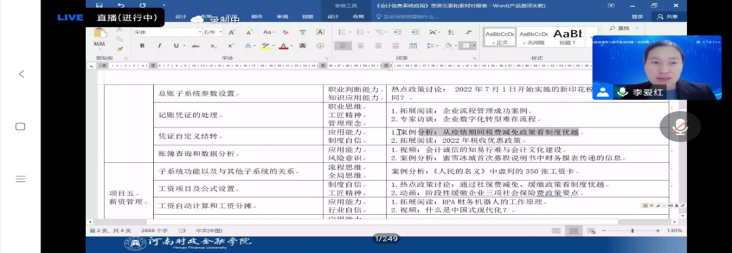Apply the 无间隔 style
732x253 pixels.
533,37
